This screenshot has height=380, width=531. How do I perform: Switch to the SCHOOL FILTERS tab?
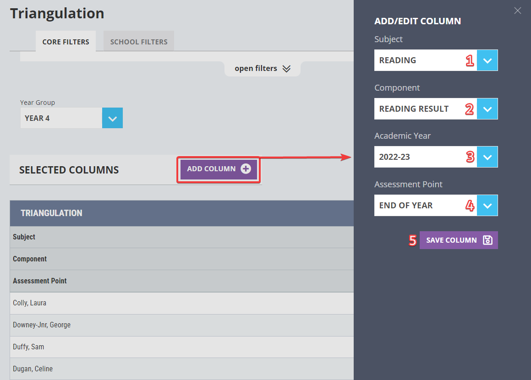tap(139, 41)
